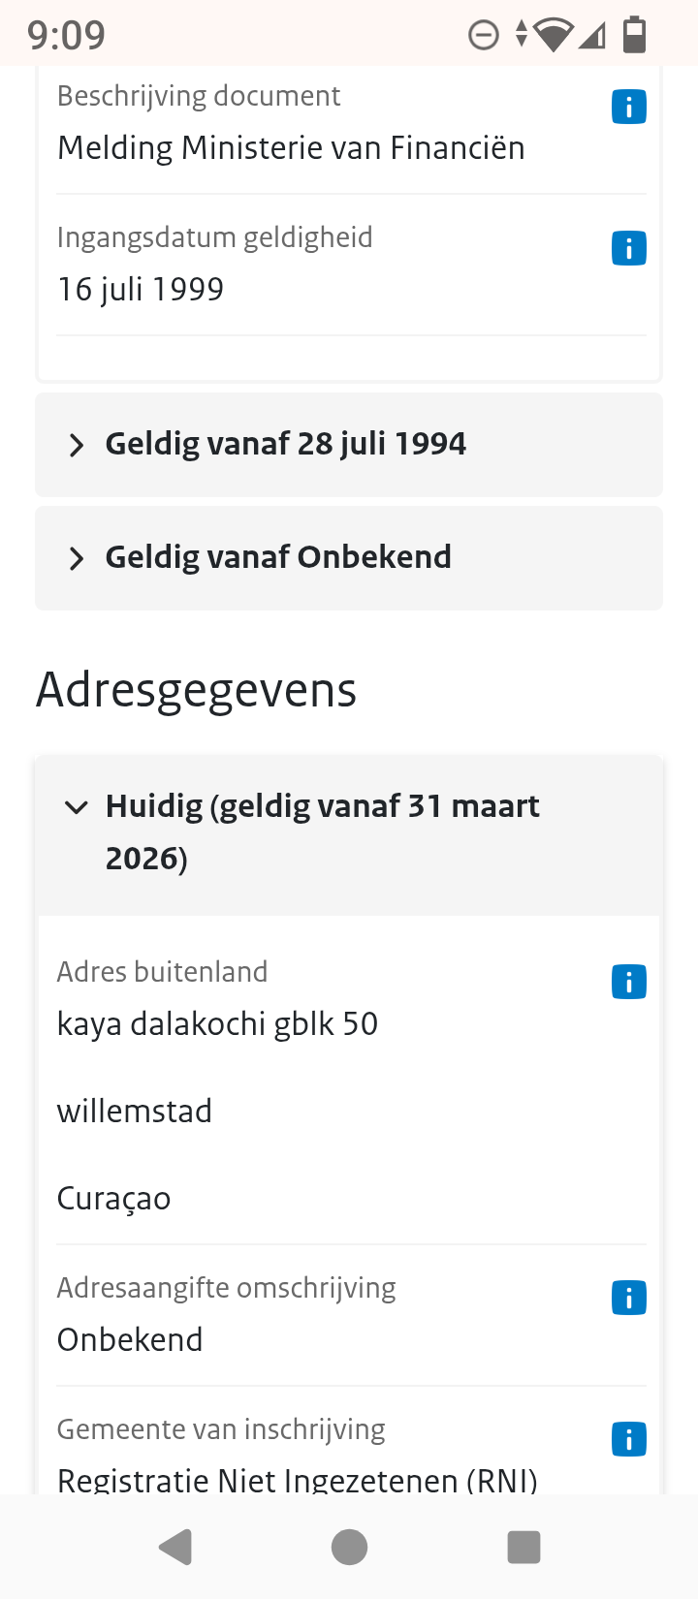Tap do-not-disturb icon in status bar
698x1599 pixels.
[483, 35]
